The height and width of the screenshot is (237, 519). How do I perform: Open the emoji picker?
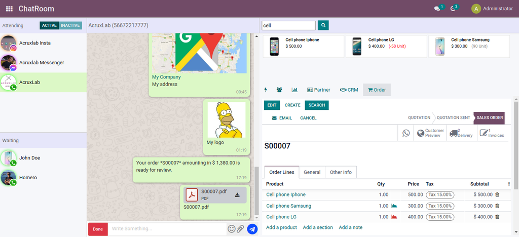(x=231, y=229)
